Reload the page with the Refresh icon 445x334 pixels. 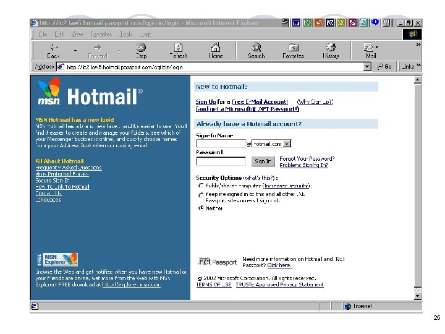tap(178, 47)
